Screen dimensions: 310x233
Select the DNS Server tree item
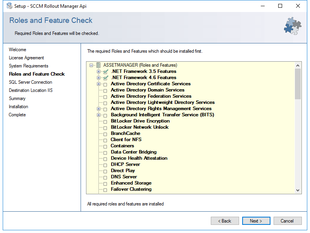click(x=124, y=177)
